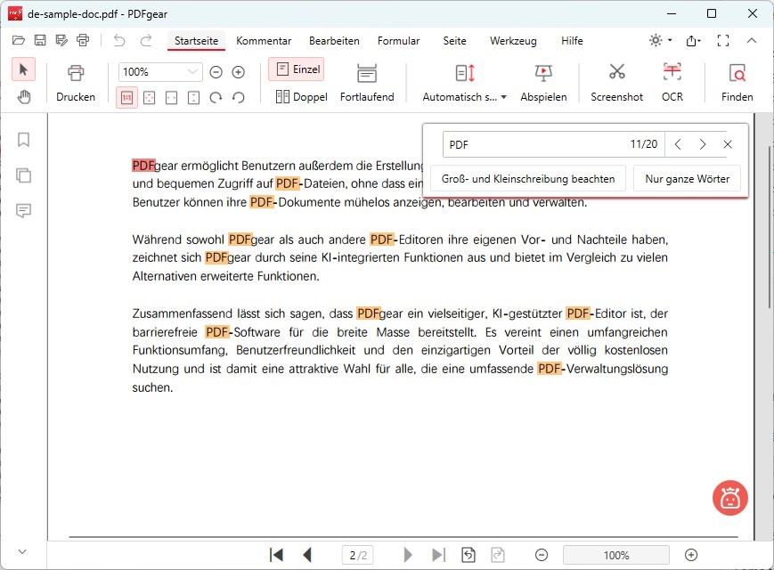The image size is (774, 570).
Task: Select the arrow cursor tool
Action: click(23, 69)
